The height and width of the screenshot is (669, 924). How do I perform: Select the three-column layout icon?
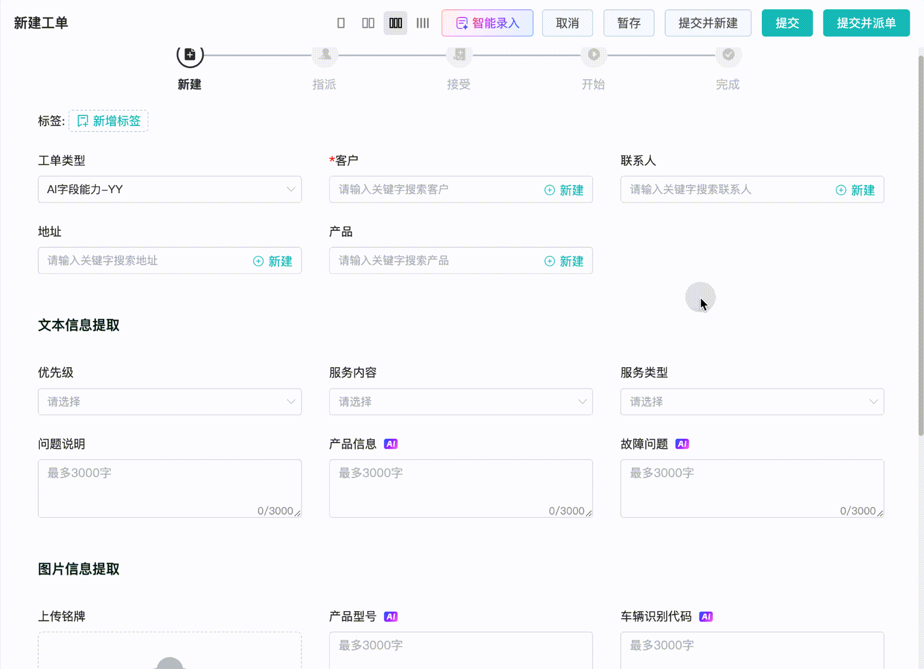pyautogui.click(x=395, y=23)
